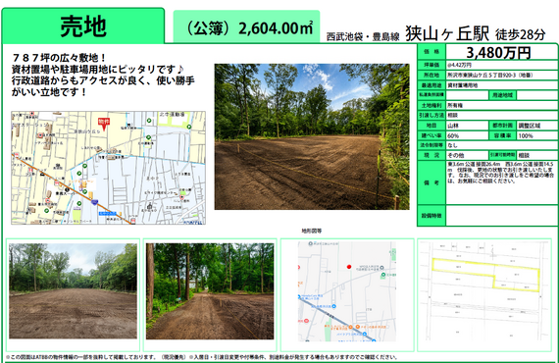This screenshot has width=559, height=363.
Task: Click the 容積率 label cell
Action: pos(502,135)
